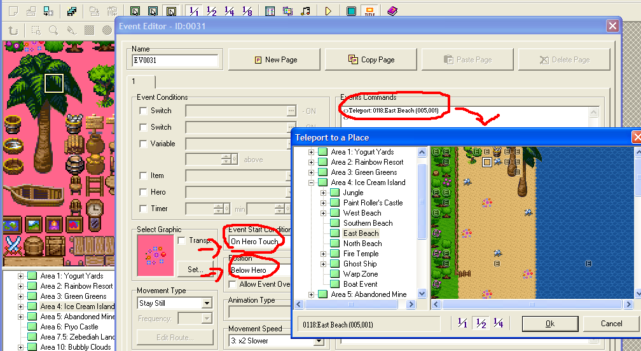This screenshot has height=351, width=641.
Task: Enable the first Switch condition checkbox
Action: [x=144, y=111]
